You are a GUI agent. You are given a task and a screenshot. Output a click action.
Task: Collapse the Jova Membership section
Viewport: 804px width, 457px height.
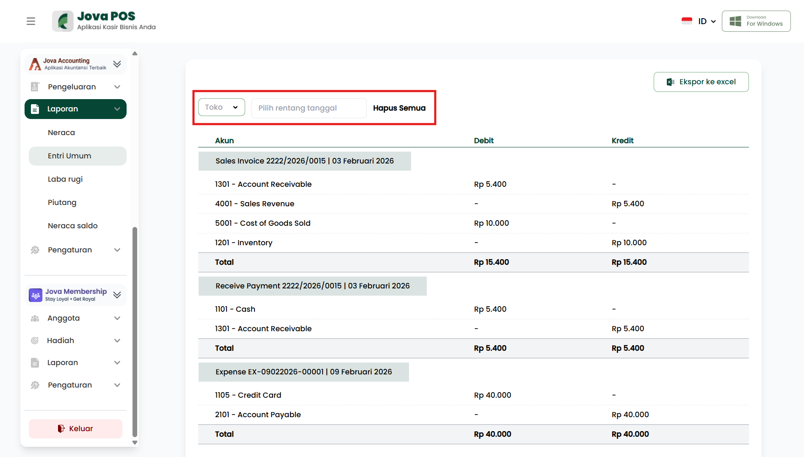click(x=117, y=295)
